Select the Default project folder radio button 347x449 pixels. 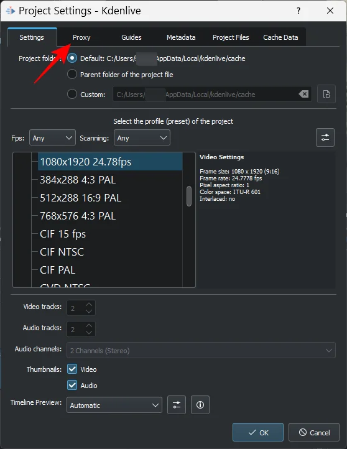coord(72,58)
